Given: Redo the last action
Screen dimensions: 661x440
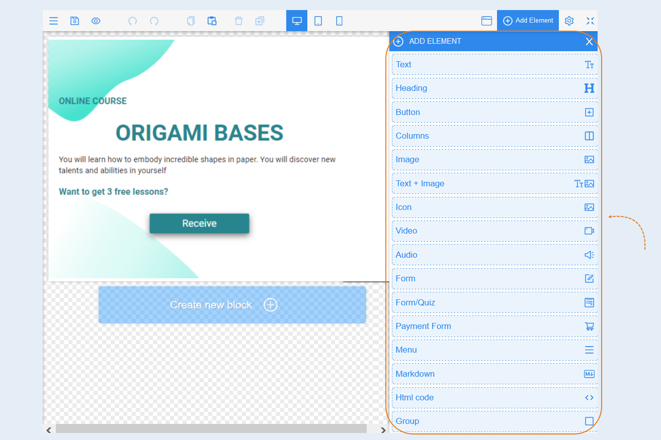Looking at the screenshot, I should click(x=154, y=21).
